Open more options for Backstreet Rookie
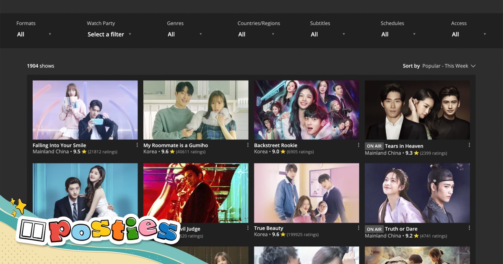 point(358,145)
